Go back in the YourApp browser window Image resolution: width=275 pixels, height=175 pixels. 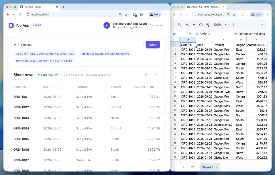click(x=7, y=15)
